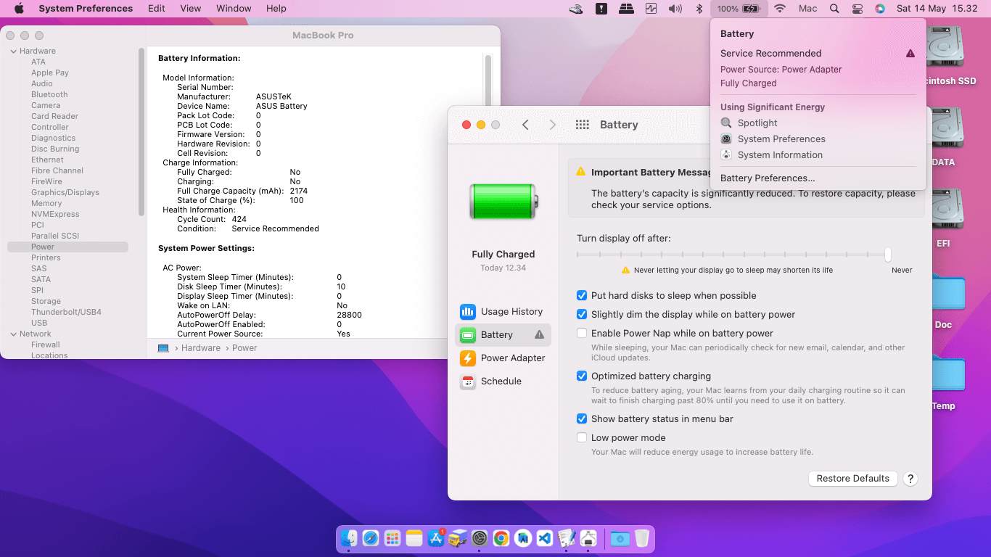Select Firewall under Network
Viewport: 991px width, 557px height.
(x=46, y=345)
